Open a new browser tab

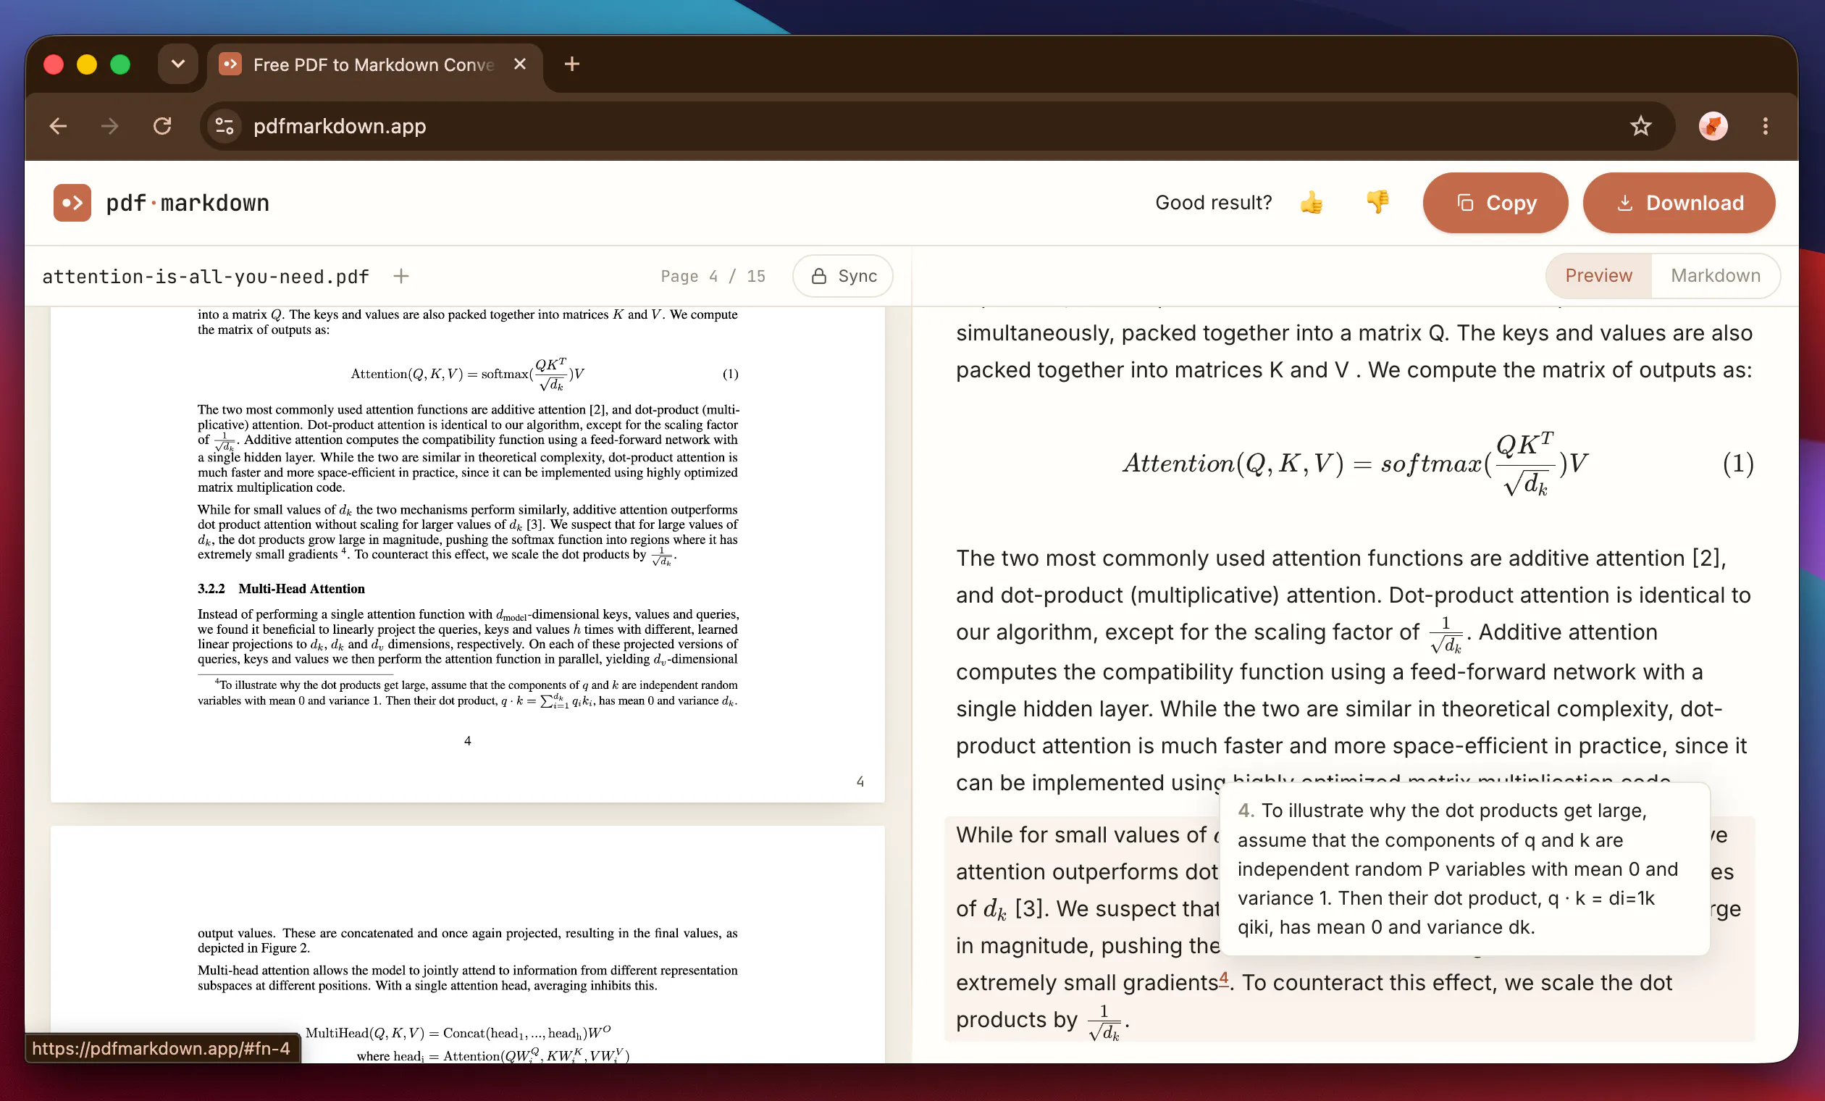(x=572, y=64)
